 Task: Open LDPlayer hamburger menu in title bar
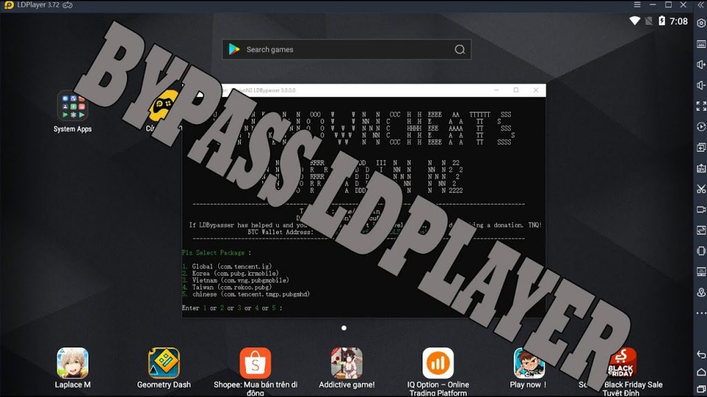[637, 5]
